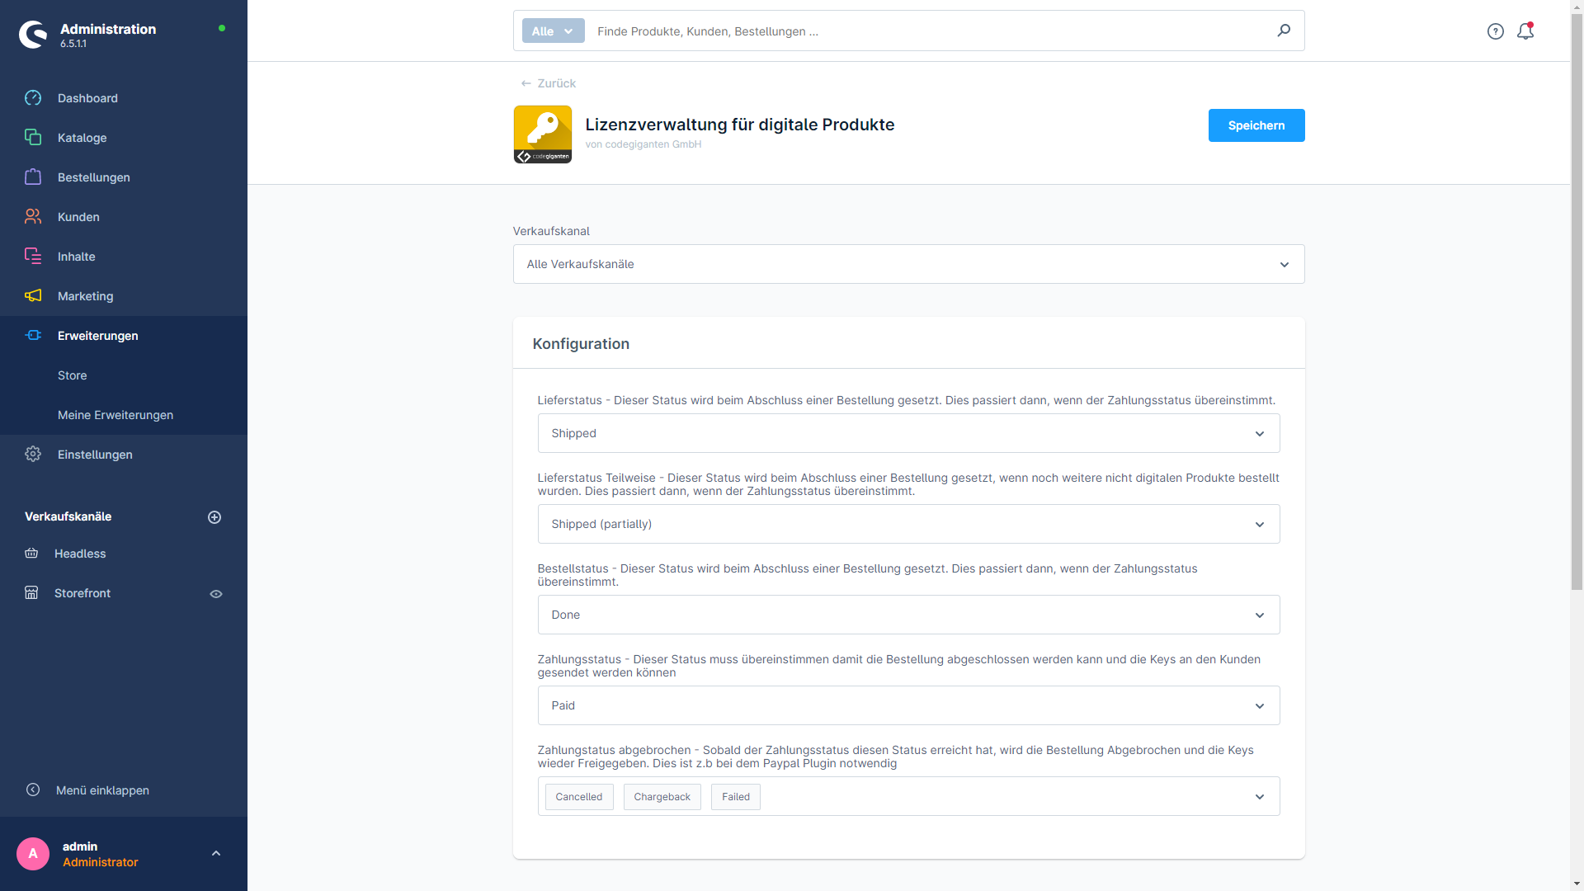This screenshot has height=891, width=1584.
Task: Toggle Storefront visibility eye icon
Action: 216,594
